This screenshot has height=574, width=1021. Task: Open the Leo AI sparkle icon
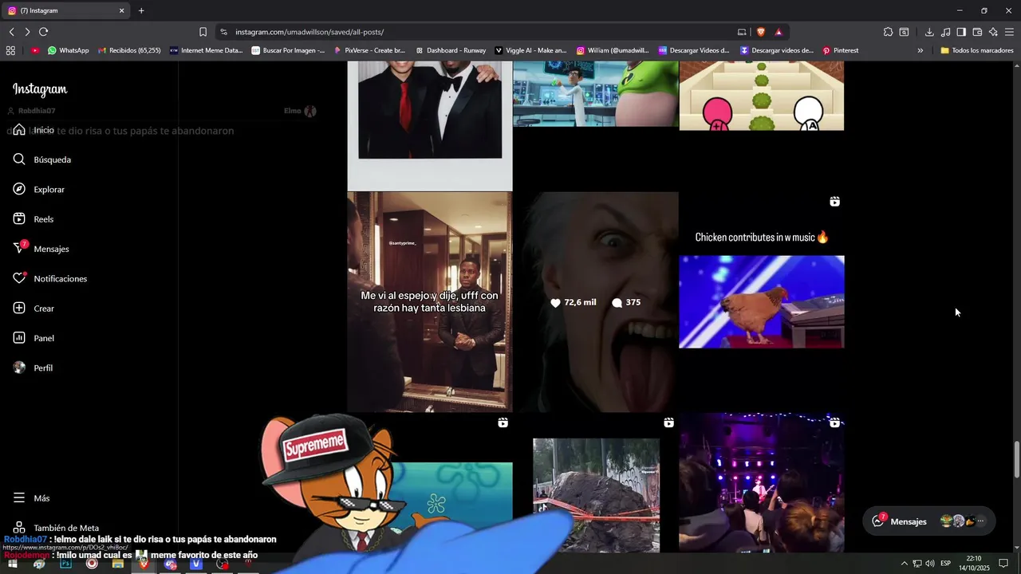point(993,32)
